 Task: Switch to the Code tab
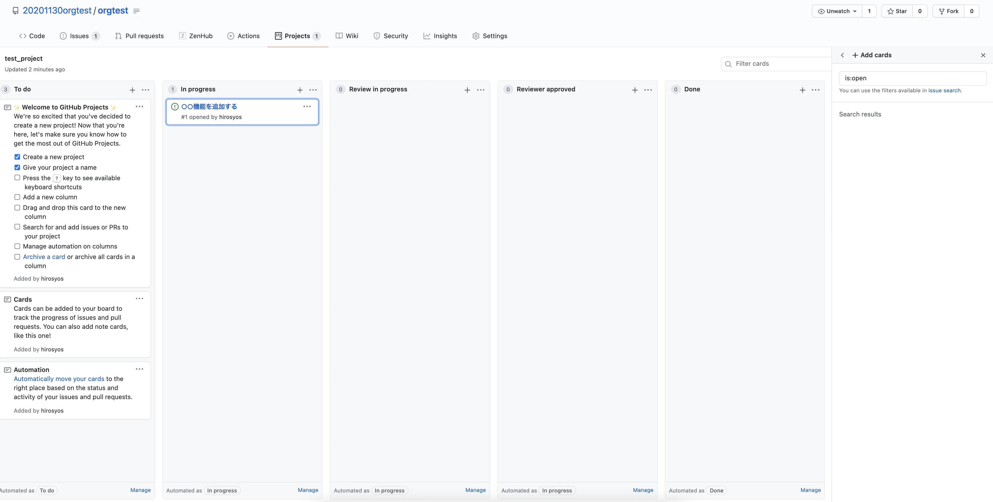point(32,36)
